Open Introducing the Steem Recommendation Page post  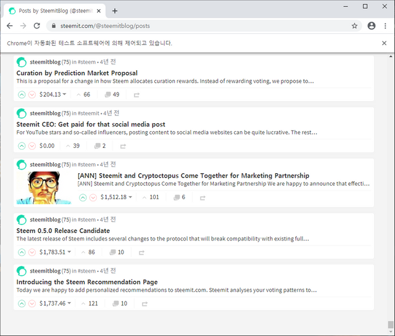[87, 282]
